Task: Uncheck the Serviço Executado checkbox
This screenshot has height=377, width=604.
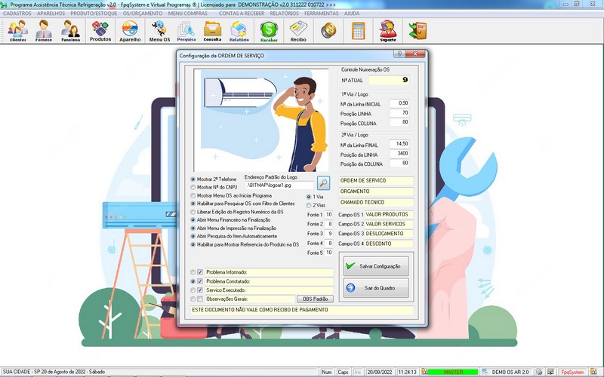Action: [x=200, y=290]
